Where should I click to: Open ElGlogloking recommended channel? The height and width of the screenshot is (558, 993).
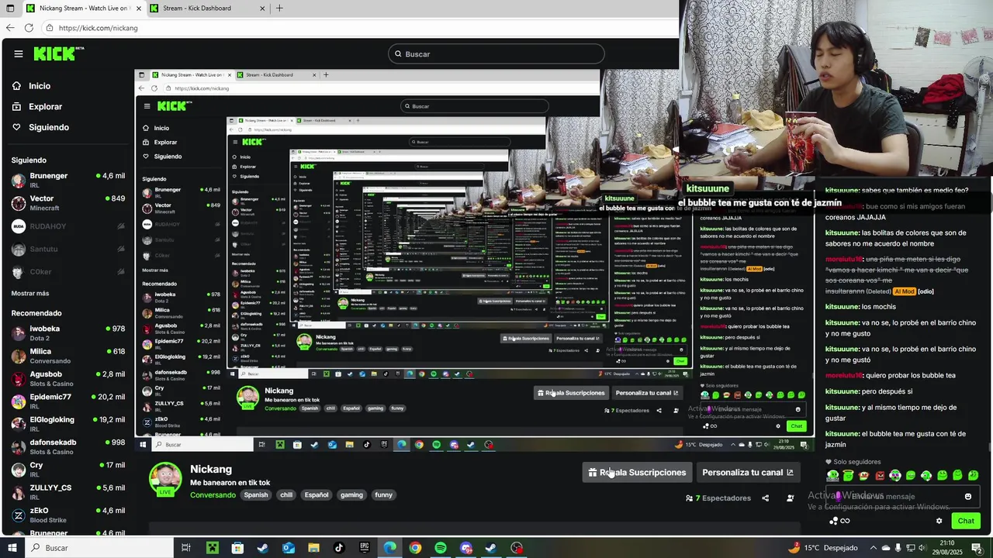pos(68,424)
